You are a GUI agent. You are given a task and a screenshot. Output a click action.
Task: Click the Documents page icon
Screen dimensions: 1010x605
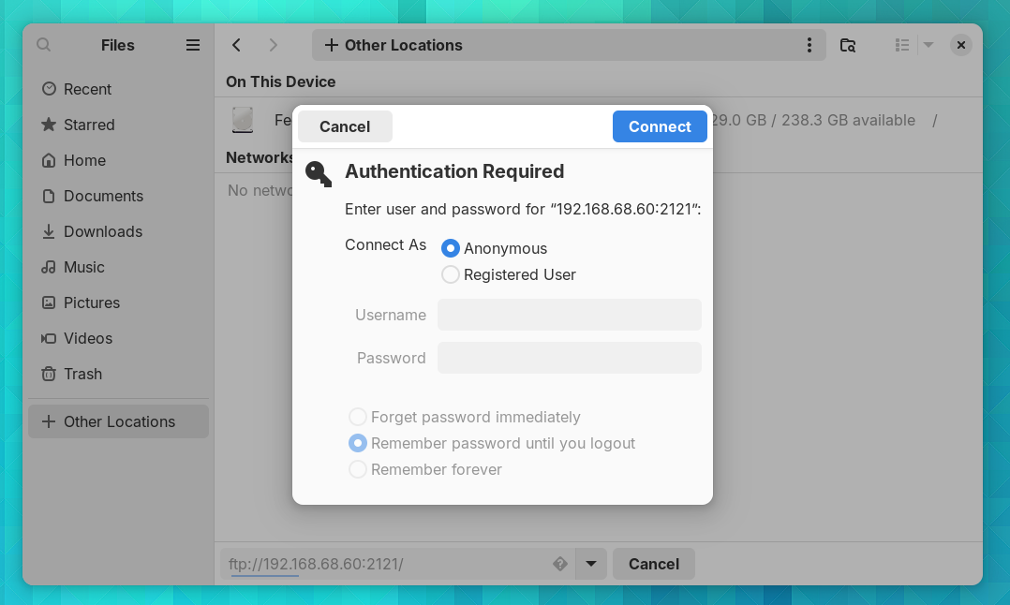click(x=49, y=196)
